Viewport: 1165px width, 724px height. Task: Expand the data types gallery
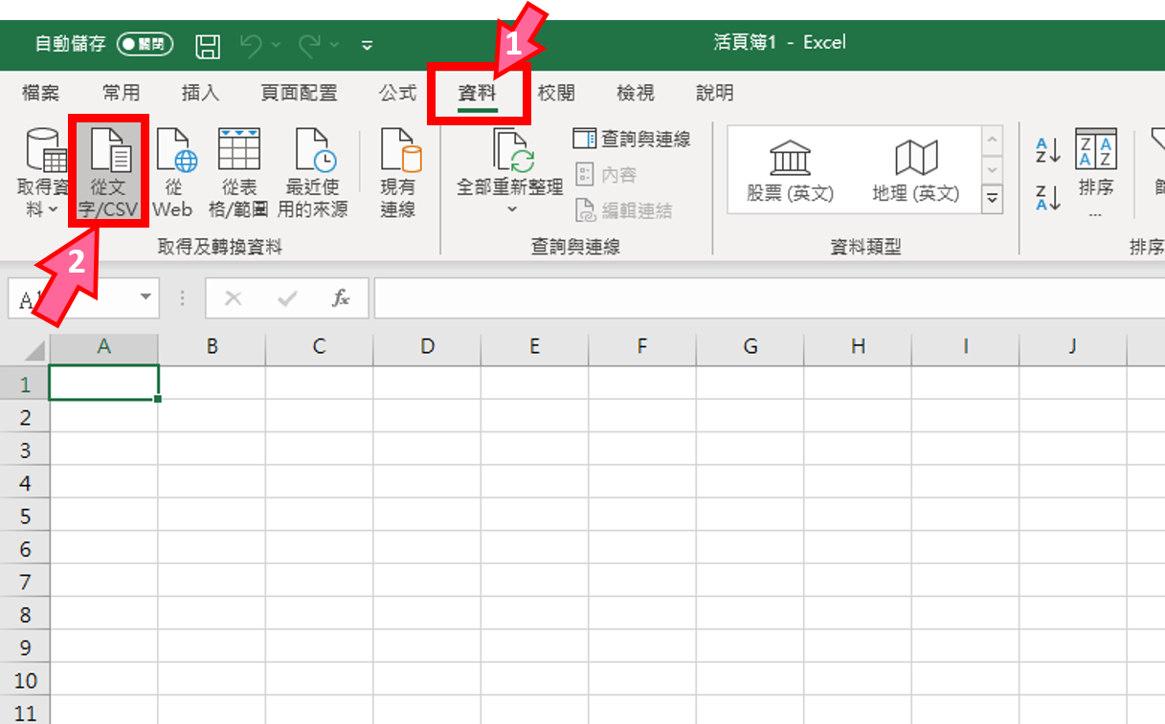pos(993,199)
